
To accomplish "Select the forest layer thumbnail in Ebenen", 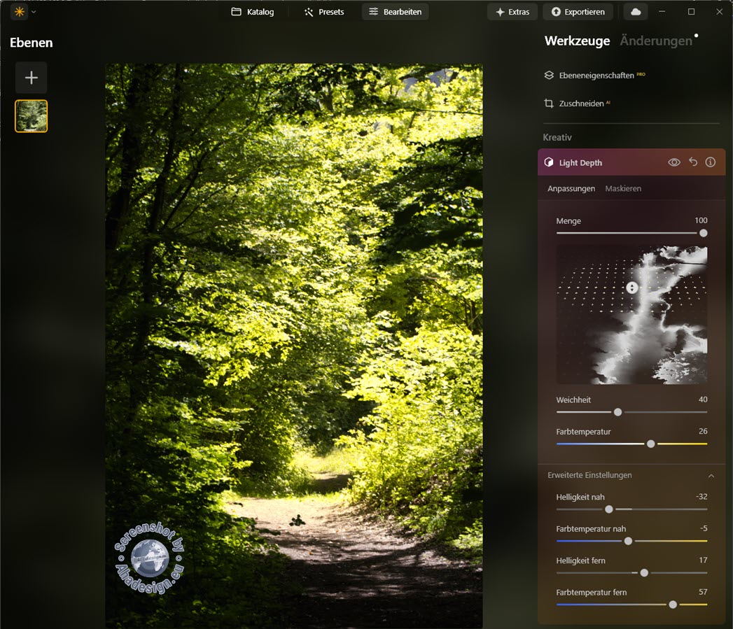I will [x=31, y=115].
